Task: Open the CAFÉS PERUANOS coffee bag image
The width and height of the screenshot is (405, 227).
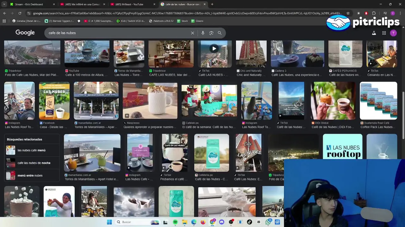Action: point(345,54)
